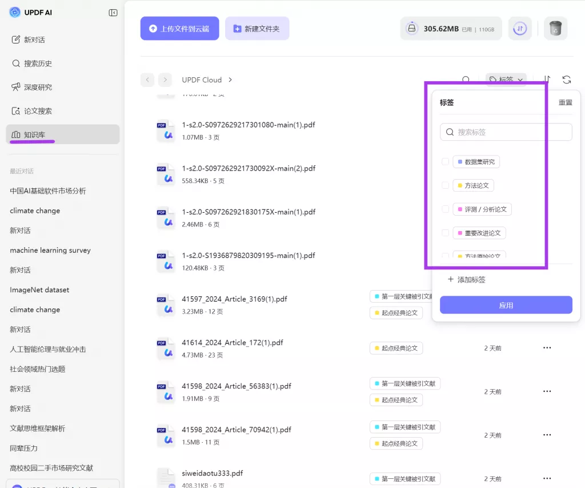The image size is (585, 488).
Task: Go to 论文搜索 in the sidebar
Action: pos(38,111)
